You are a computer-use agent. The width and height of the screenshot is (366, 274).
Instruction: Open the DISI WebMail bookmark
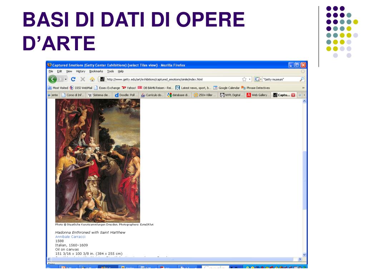click(x=81, y=88)
